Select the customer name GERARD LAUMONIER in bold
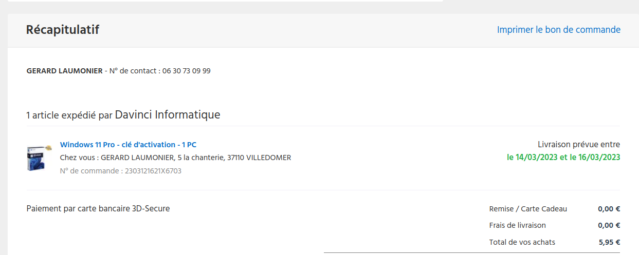Viewport: 639px width, 255px height. 64,71
